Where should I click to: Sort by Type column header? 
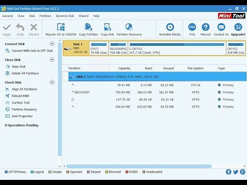coord(232,68)
